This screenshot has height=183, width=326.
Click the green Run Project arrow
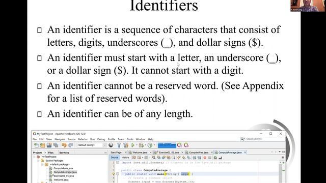132,145
